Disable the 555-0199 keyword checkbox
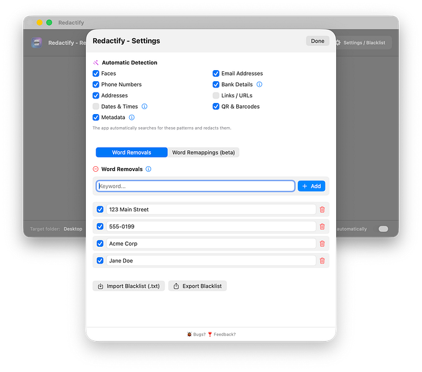Image resolution: width=422 pixels, height=372 pixels. point(100,227)
